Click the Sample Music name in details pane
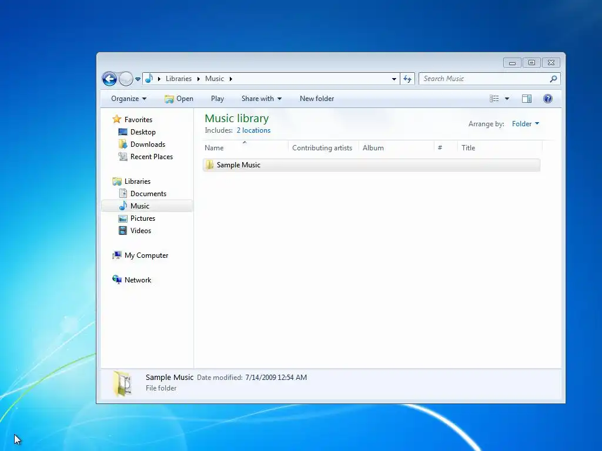602x451 pixels. 169,378
